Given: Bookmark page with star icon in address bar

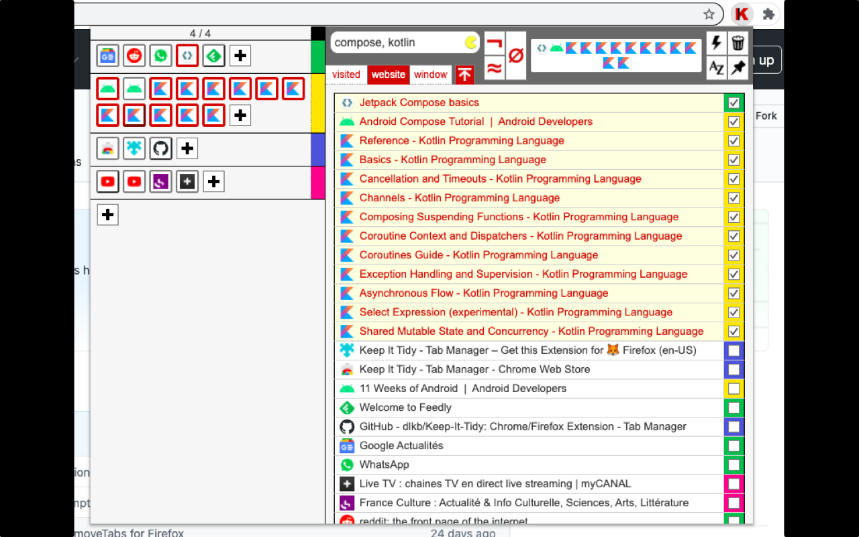Looking at the screenshot, I should coord(709,14).
